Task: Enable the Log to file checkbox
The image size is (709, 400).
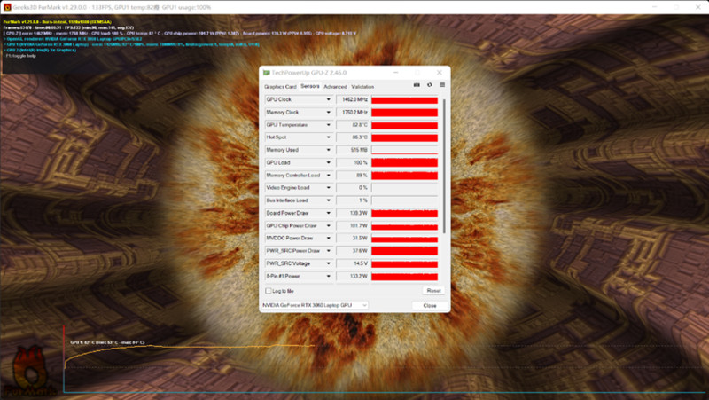Action: click(269, 291)
